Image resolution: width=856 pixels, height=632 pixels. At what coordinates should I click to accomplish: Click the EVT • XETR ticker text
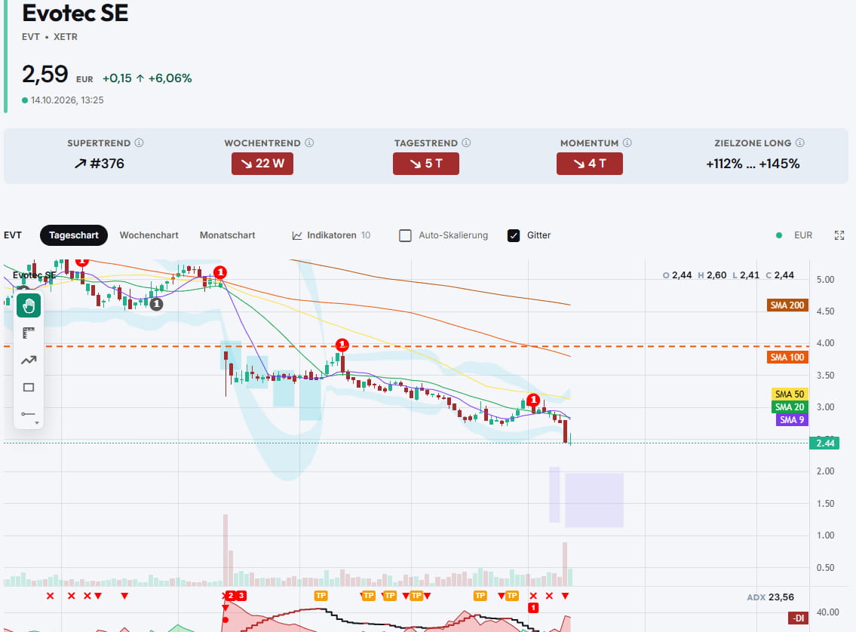point(50,36)
